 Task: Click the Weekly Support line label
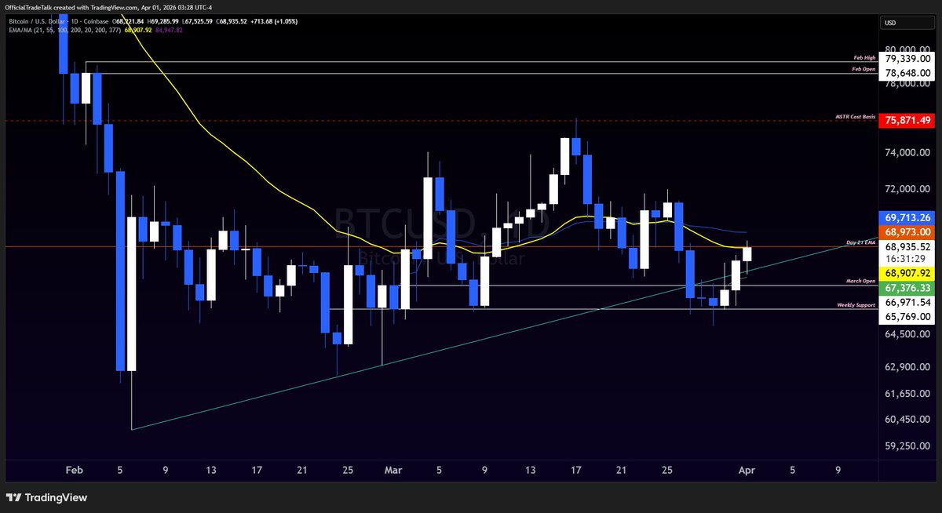[x=857, y=304]
